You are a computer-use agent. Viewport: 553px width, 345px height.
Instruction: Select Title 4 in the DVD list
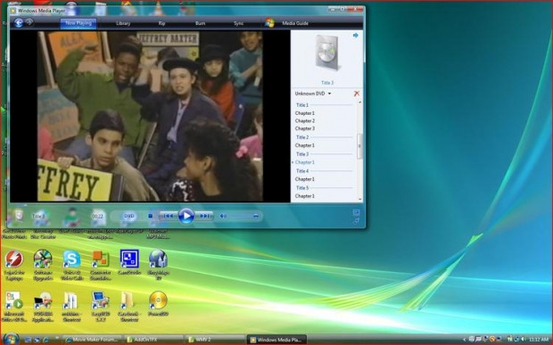302,171
